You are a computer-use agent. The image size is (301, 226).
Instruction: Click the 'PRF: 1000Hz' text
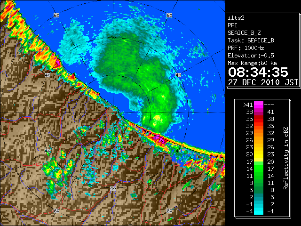[246, 48]
